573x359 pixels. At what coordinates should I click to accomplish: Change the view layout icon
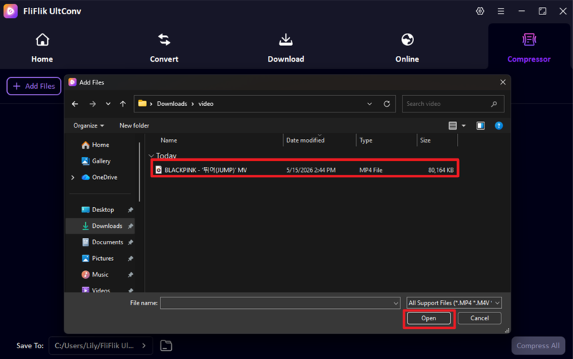[453, 126]
